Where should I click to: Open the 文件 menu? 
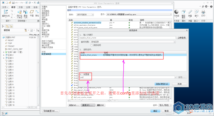click(x=5, y=7)
